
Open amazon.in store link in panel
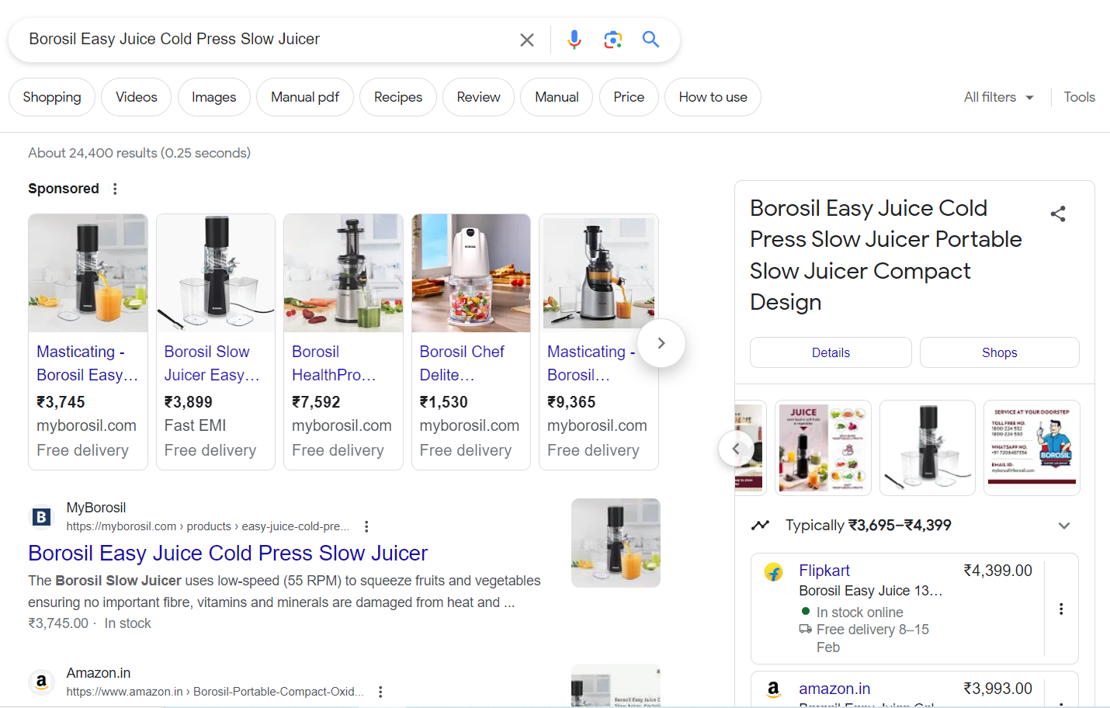(834, 689)
